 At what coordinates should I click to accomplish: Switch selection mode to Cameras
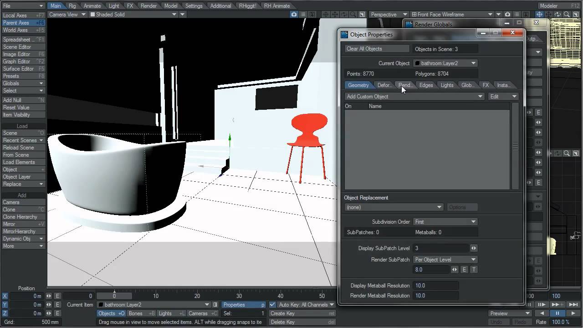[203, 313]
